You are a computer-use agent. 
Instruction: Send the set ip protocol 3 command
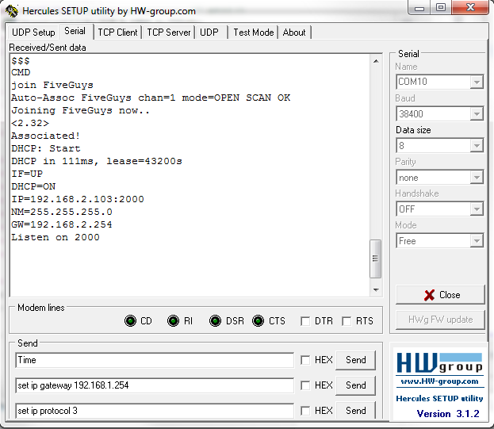tap(356, 411)
